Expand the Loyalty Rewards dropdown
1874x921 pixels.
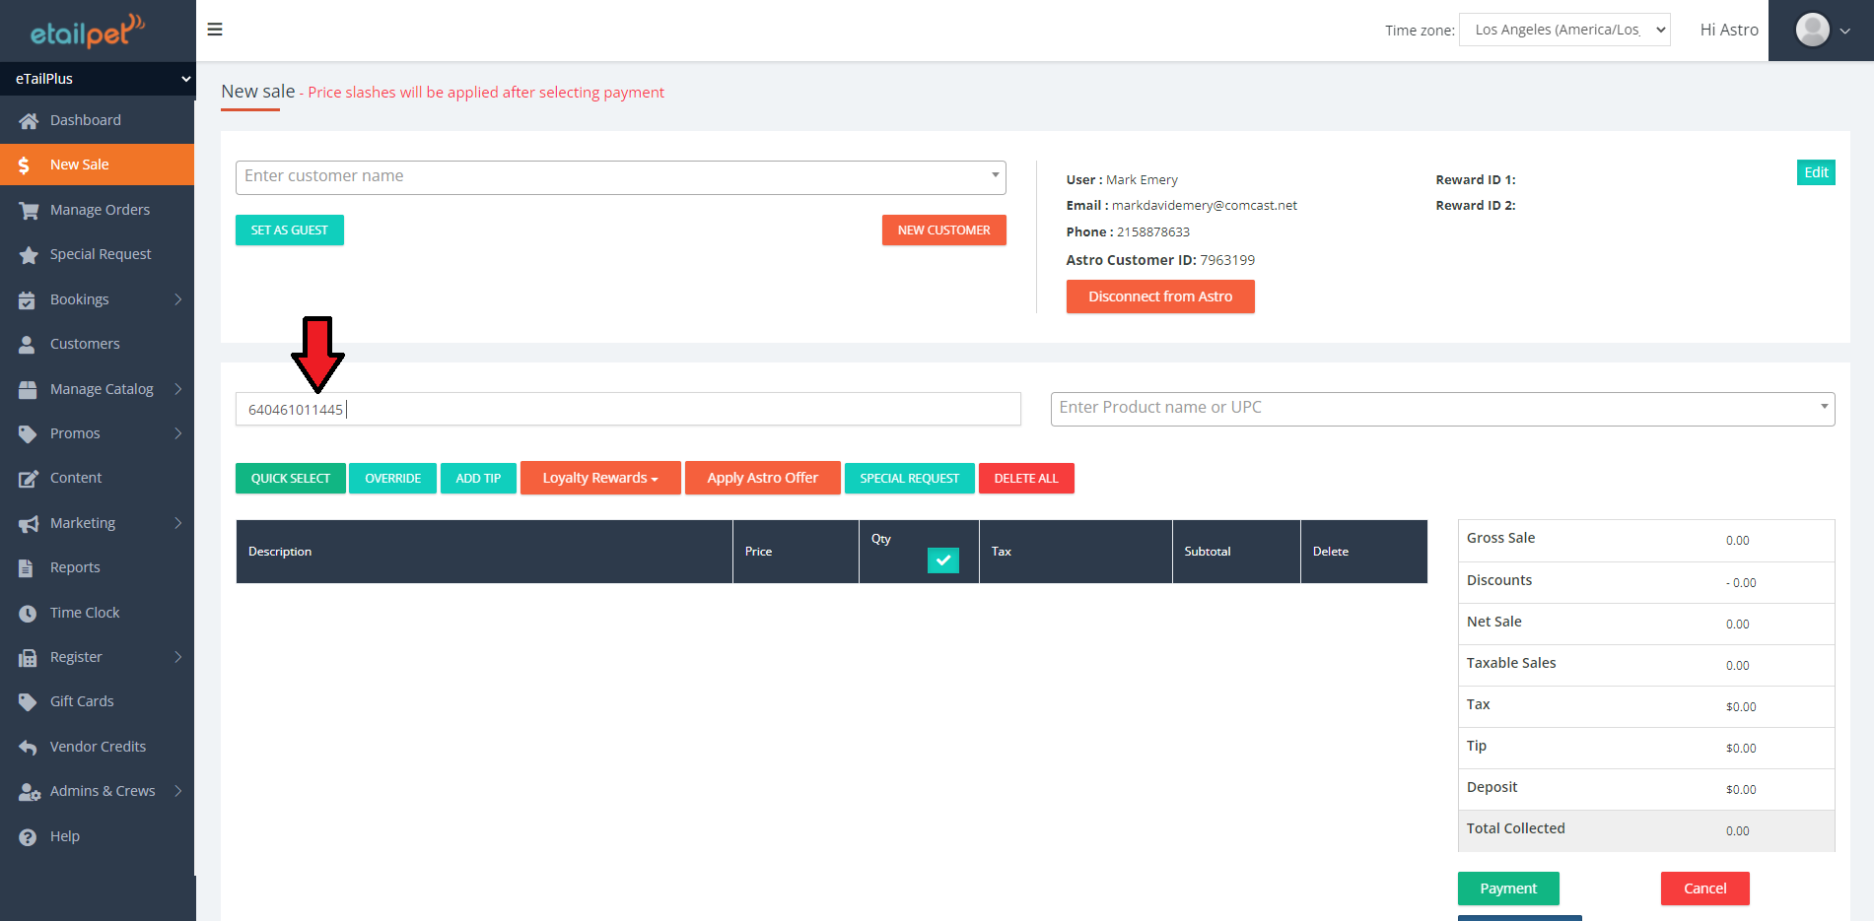[x=599, y=478]
